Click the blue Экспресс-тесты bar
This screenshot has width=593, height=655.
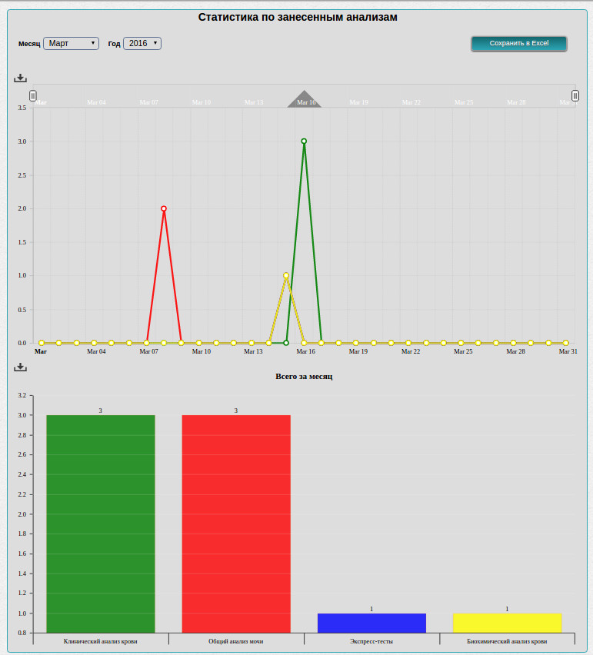pos(371,623)
